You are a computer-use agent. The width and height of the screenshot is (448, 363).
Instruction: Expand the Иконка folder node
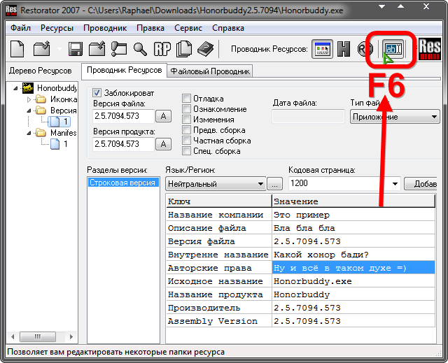[x=29, y=99]
